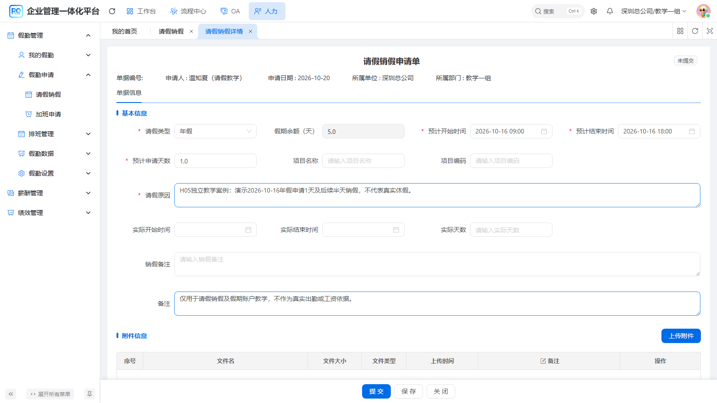The image size is (717, 403).
Task: Click the 保存 button
Action: coord(409,391)
